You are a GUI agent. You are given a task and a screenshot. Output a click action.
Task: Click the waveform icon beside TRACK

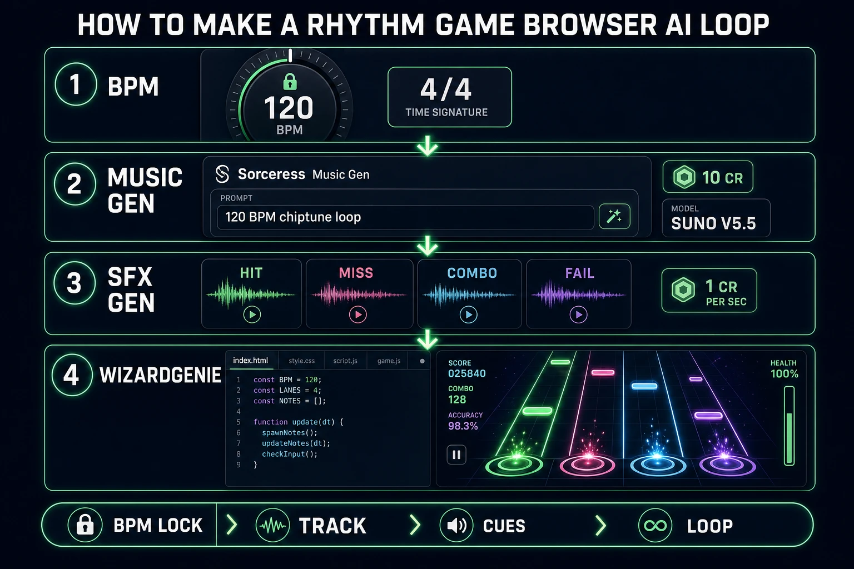tap(272, 526)
